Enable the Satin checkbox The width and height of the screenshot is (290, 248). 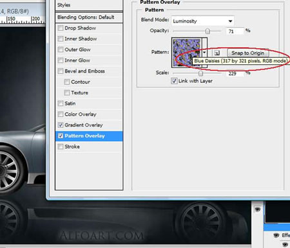pos(61,103)
